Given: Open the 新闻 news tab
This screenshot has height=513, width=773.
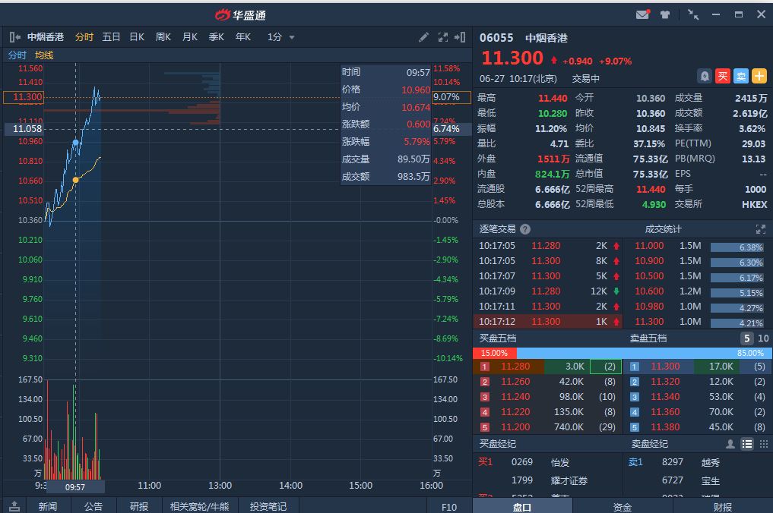Looking at the screenshot, I should tap(48, 506).
